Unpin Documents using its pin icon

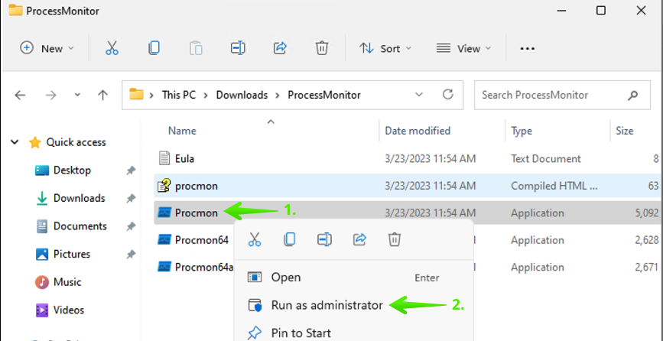point(131,226)
